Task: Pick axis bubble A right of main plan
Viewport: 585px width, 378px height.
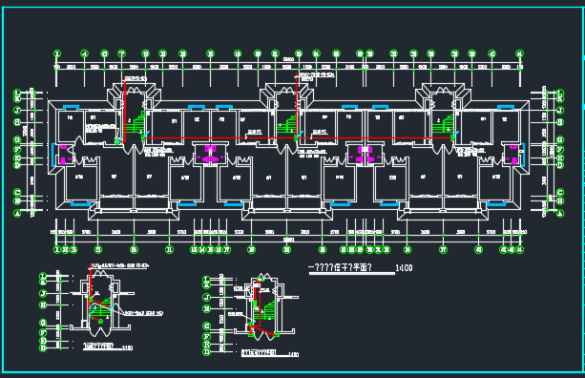Action: [x=559, y=214]
